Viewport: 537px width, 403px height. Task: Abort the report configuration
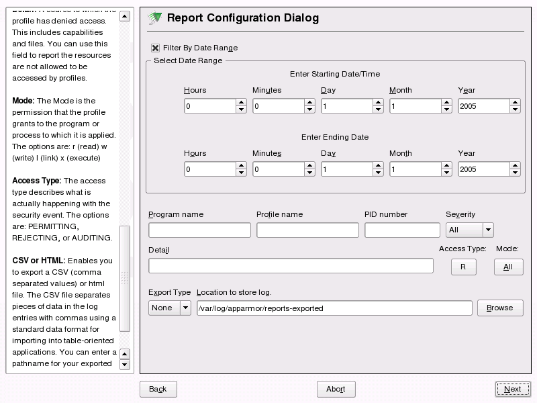tap(336, 389)
